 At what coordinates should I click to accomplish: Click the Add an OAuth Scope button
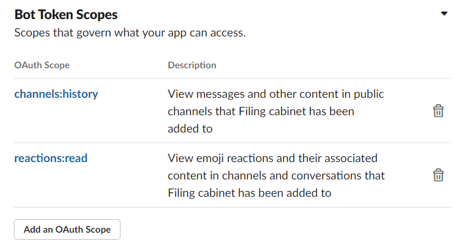(67, 229)
